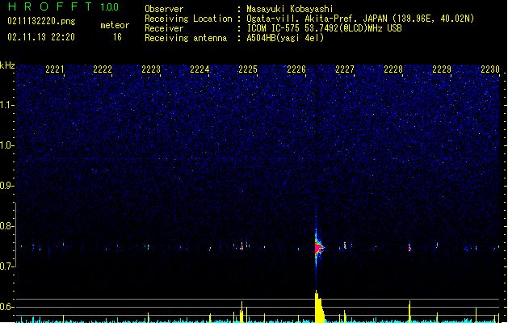Click the date stamp 02.11.13 22:20
The width and height of the screenshot is (508, 323).
coord(41,37)
